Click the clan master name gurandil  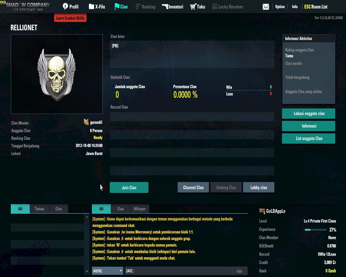(96, 123)
